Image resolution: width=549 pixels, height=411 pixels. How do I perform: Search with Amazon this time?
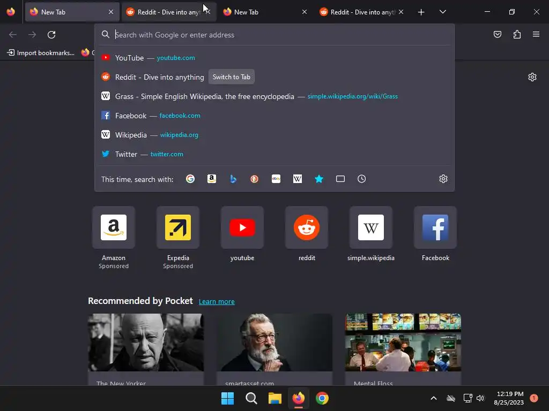211,179
